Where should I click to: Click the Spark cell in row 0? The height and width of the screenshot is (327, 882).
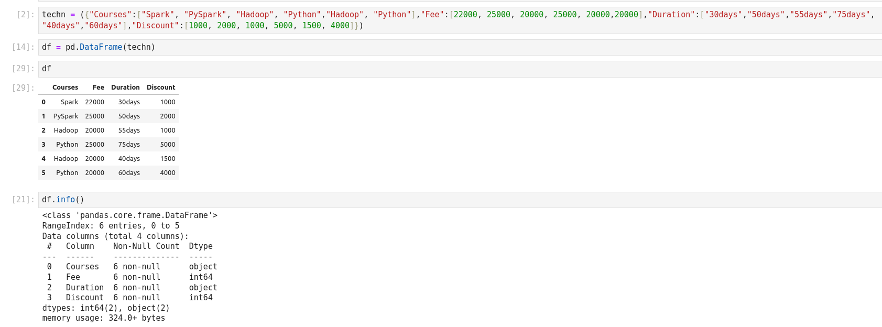point(69,102)
